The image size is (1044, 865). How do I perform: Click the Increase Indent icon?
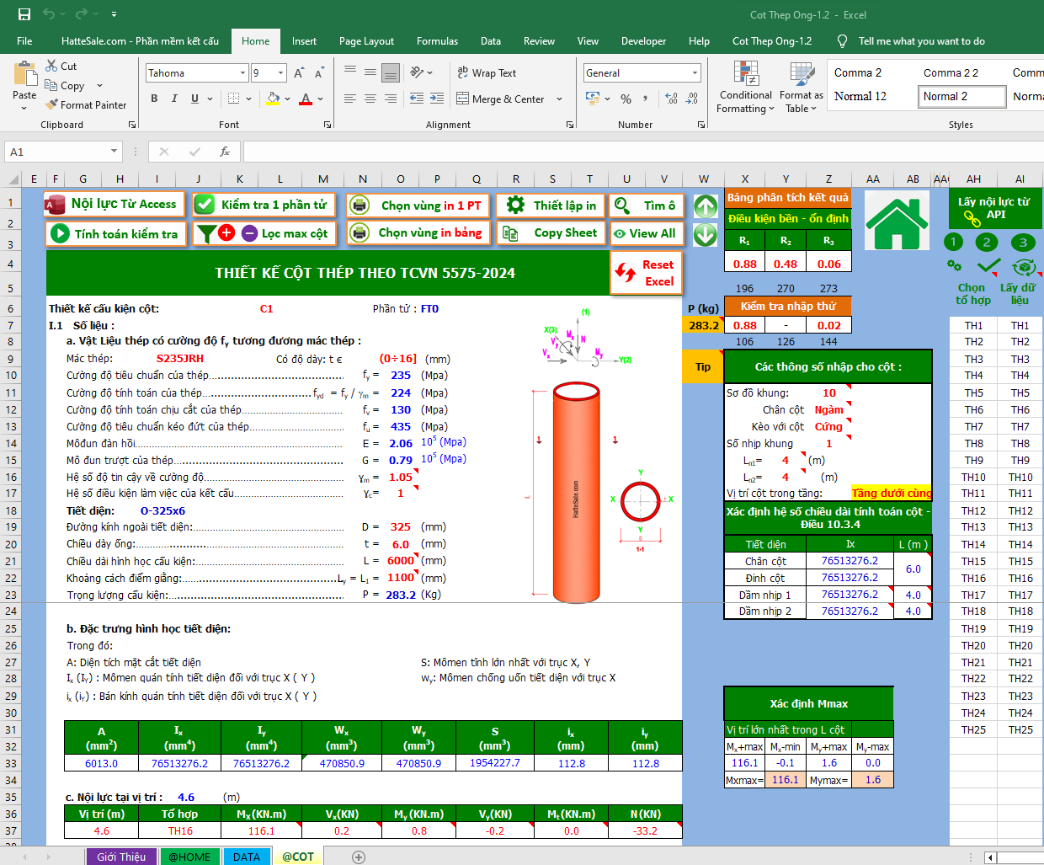tap(437, 99)
